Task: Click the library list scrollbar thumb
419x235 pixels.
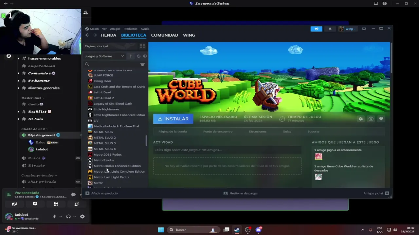Action: [146, 141]
